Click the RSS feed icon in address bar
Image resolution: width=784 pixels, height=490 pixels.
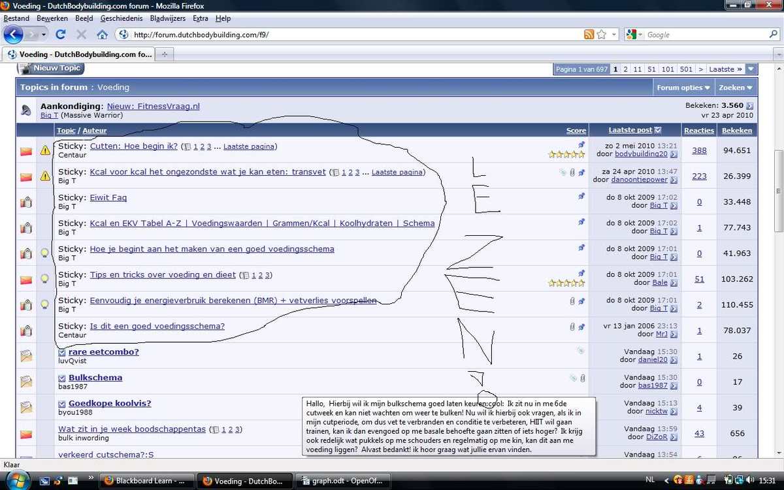pyautogui.click(x=589, y=35)
